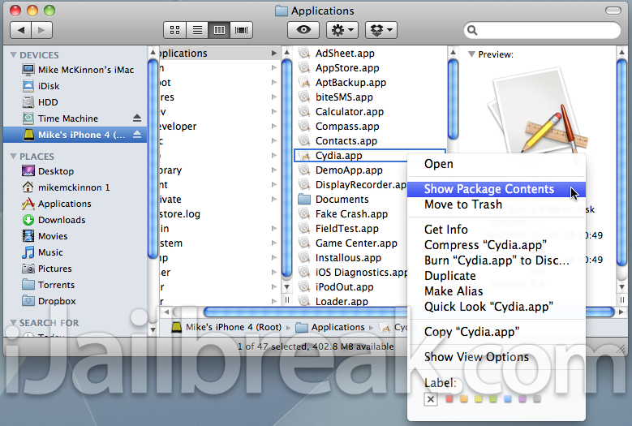Screen dimensions: 632x426
Task: Choose Move to Trash
Action: pyautogui.click(x=497, y=204)
